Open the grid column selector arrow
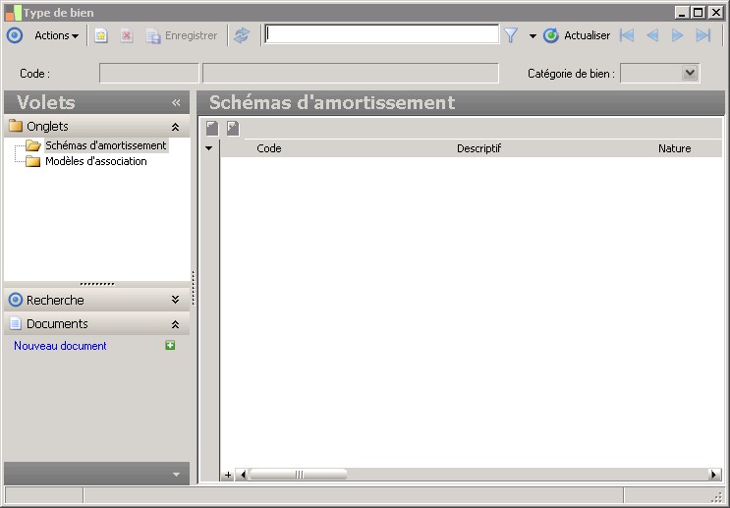730x508 pixels. (208, 148)
